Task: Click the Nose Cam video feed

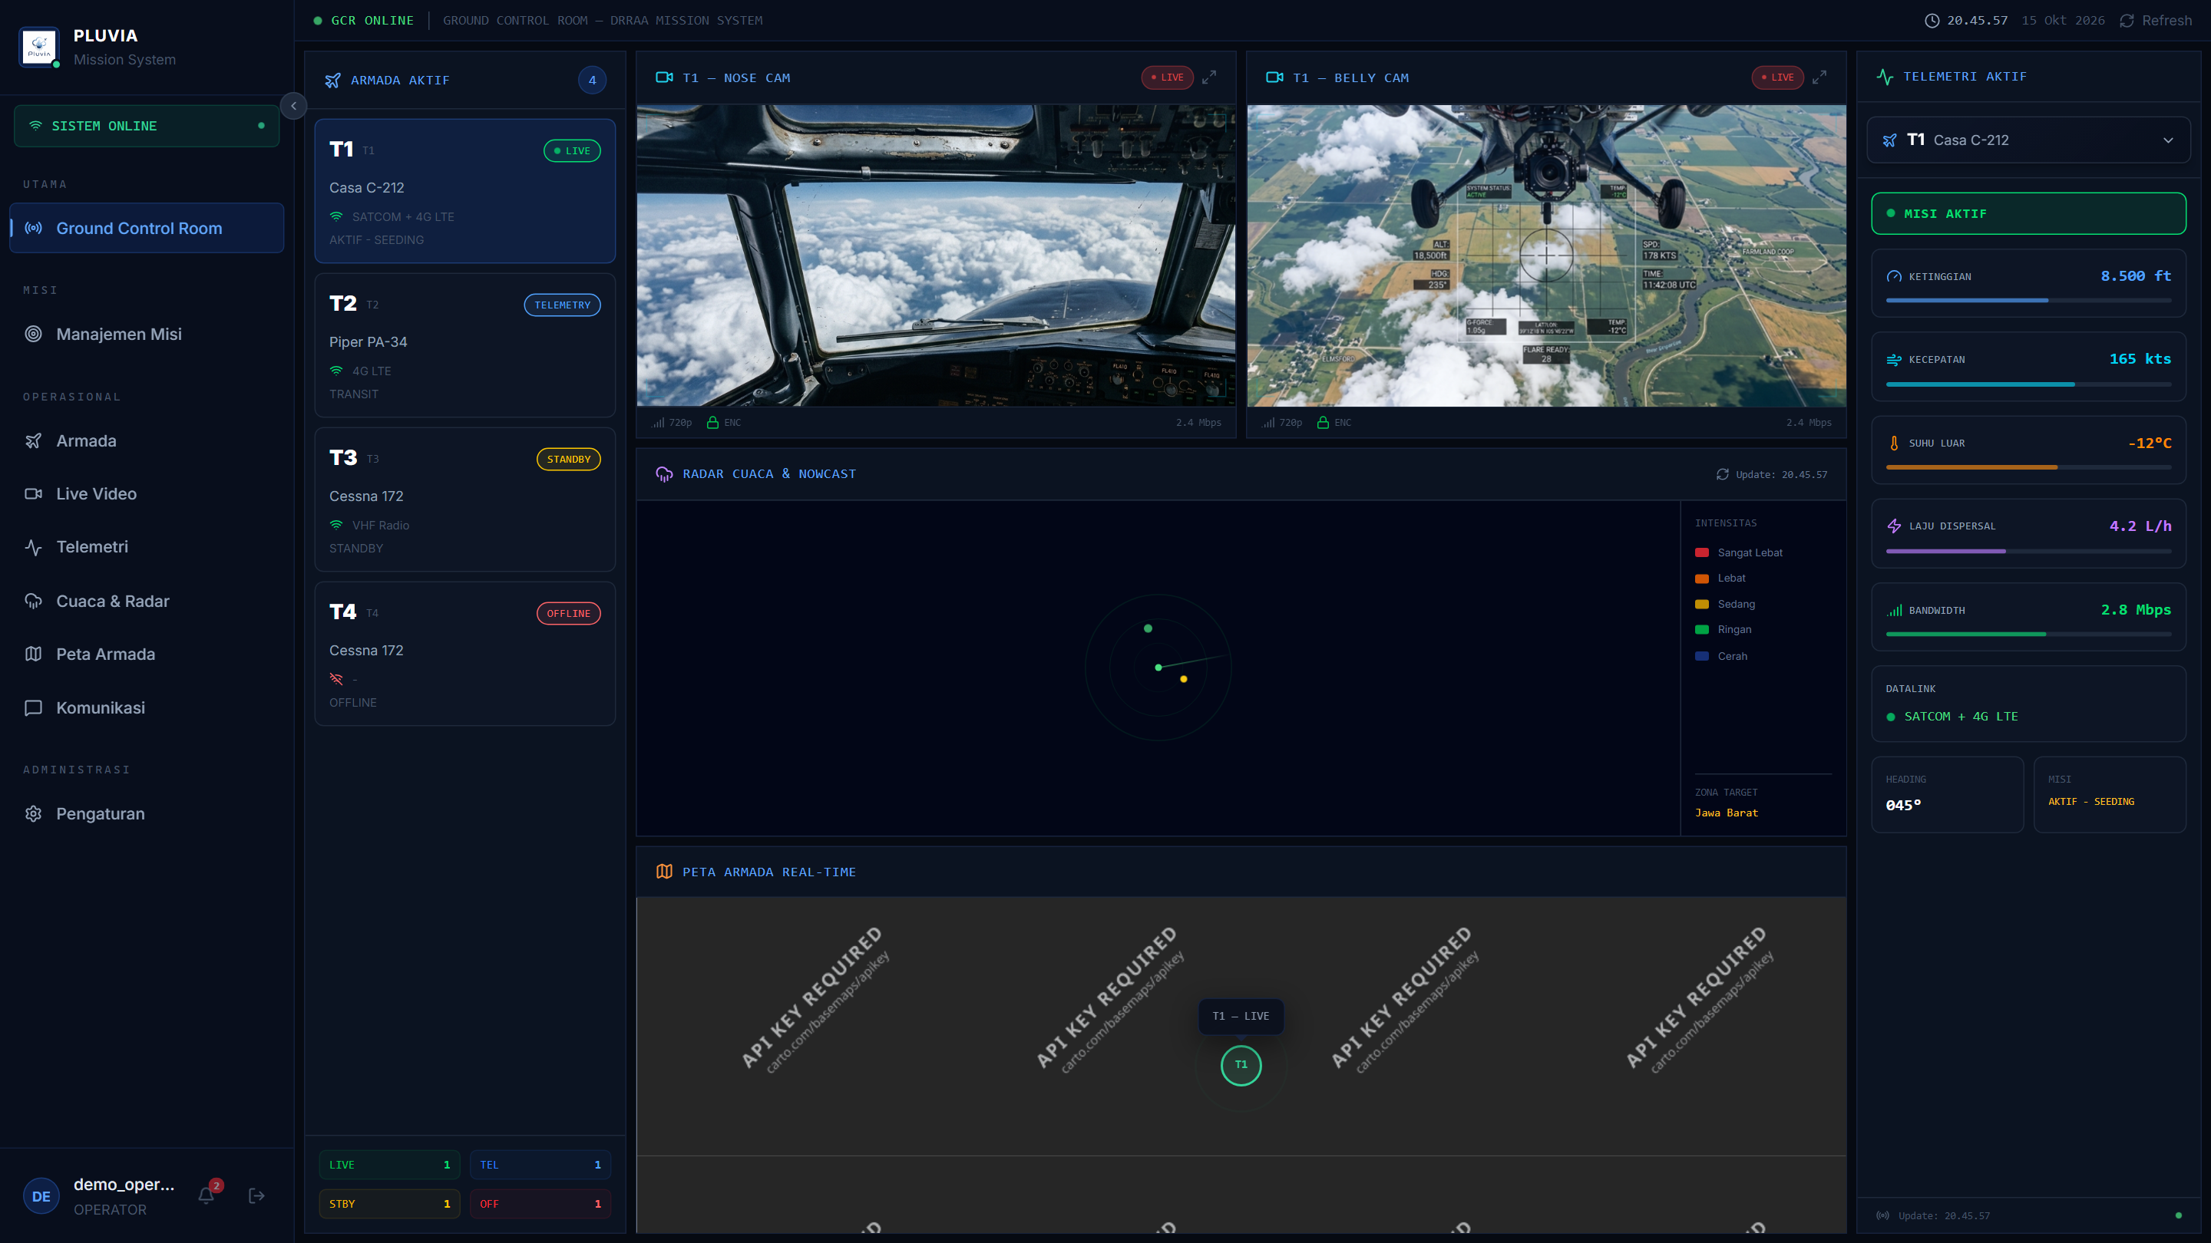Action: pos(936,256)
